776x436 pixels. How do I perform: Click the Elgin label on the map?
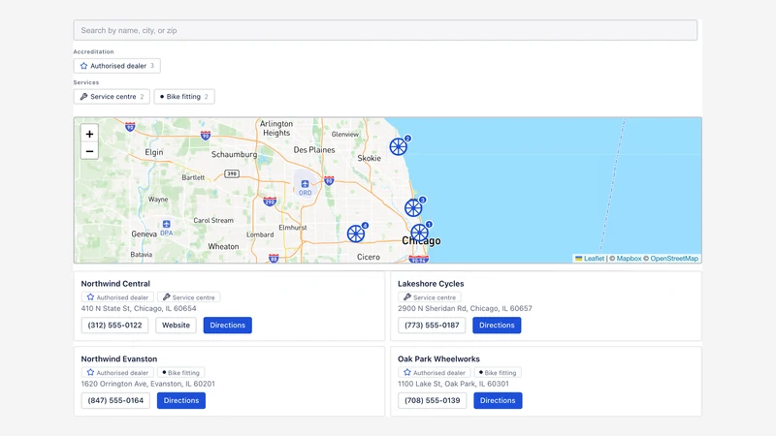pyautogui.click(x=154, y=152)
